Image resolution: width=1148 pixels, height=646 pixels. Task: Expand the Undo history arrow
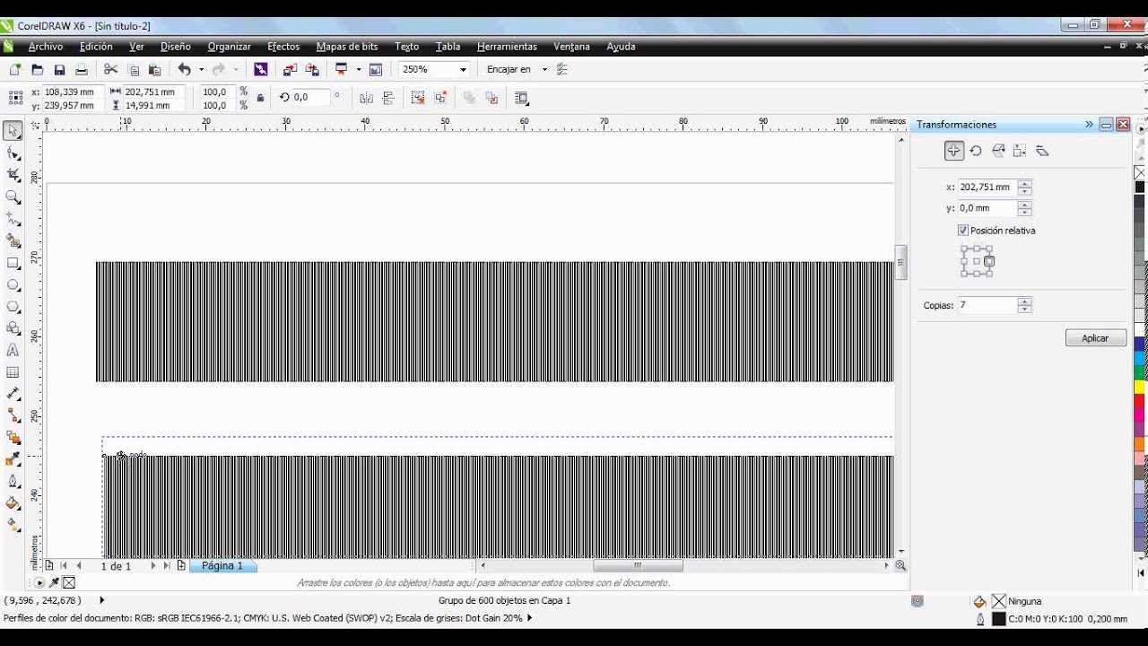[x=200, y=69]
